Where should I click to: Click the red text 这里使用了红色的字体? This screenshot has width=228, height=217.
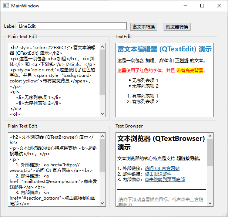pyautogui.click(x=139, y=71)
